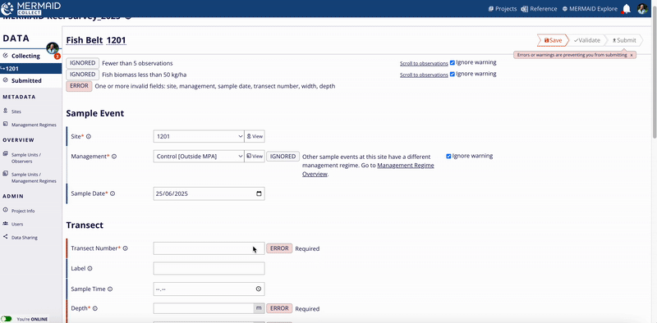
Task: Click Scroll to observations for fewer than 5 observations
Action: tap(424, 64)
